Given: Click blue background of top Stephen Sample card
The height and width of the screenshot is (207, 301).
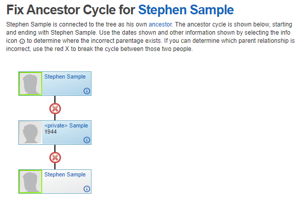Looking at the screenshot, I should [x=64, y=87].
